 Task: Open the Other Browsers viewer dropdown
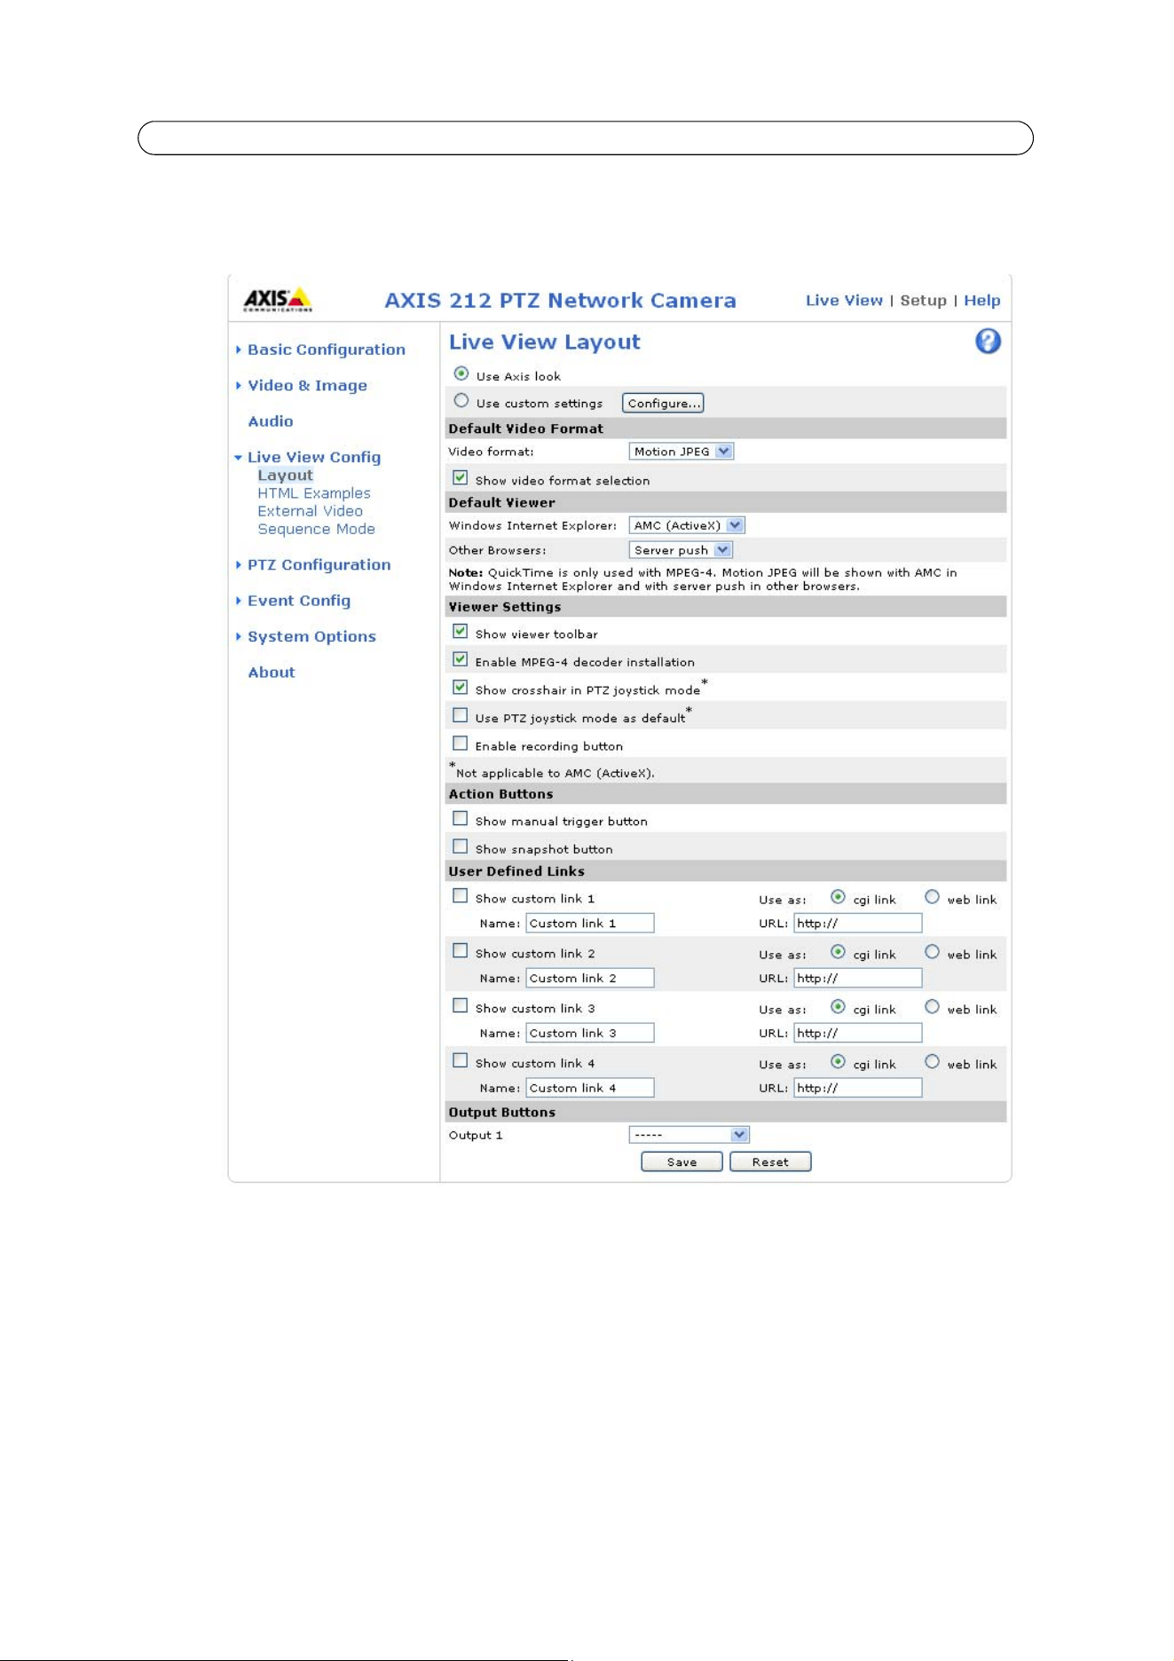click(681, 550)
